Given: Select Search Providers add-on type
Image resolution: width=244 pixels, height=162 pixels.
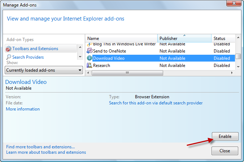Looking at the screenshot, I should (41, 57).
